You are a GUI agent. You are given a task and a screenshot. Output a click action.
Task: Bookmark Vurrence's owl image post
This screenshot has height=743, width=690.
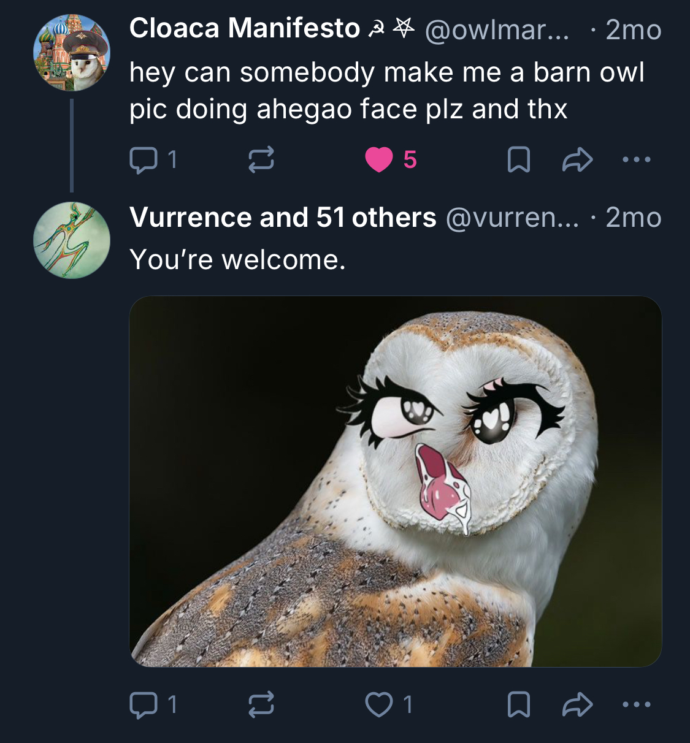(x=519, y=704)
